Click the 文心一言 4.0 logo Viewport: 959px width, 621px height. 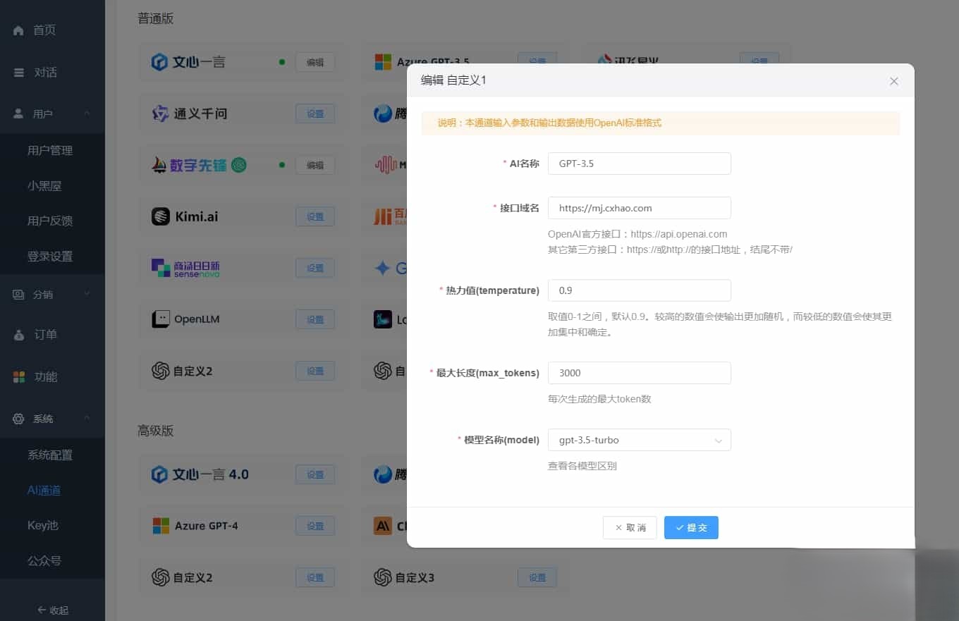click(x=200, y=474)
